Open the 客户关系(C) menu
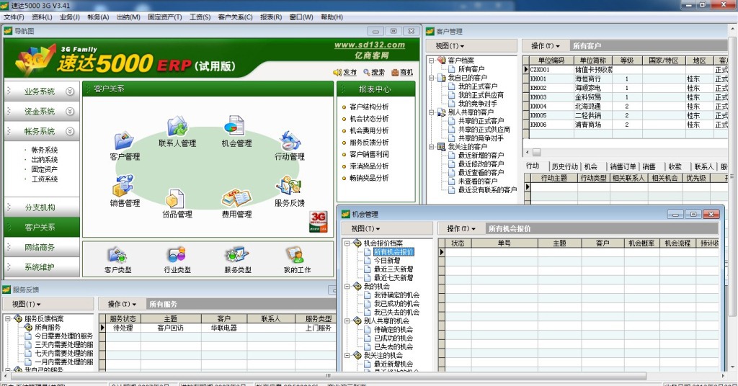 [x=236, y=17]
